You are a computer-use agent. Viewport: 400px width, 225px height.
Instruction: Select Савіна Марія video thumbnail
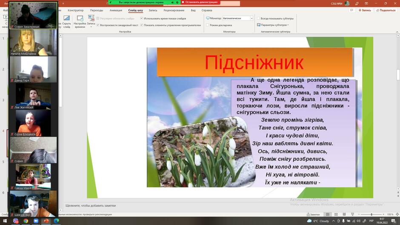point(33,177)
